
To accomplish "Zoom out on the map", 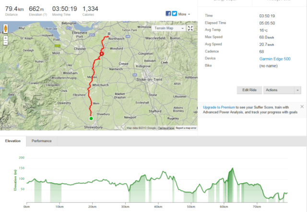I will (x=5, y=42).
